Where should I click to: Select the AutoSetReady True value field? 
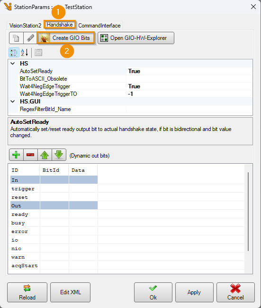click(189, 71)
